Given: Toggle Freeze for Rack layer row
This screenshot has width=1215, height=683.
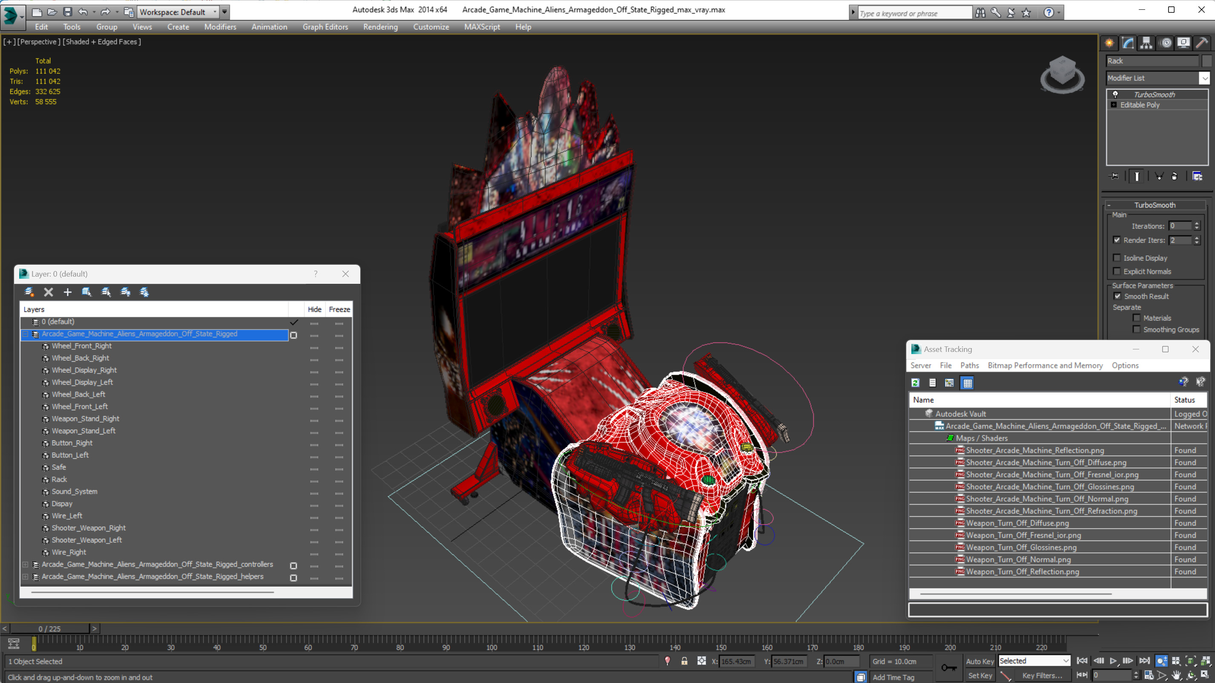Looking at the screenshot, I should point(339,481).
